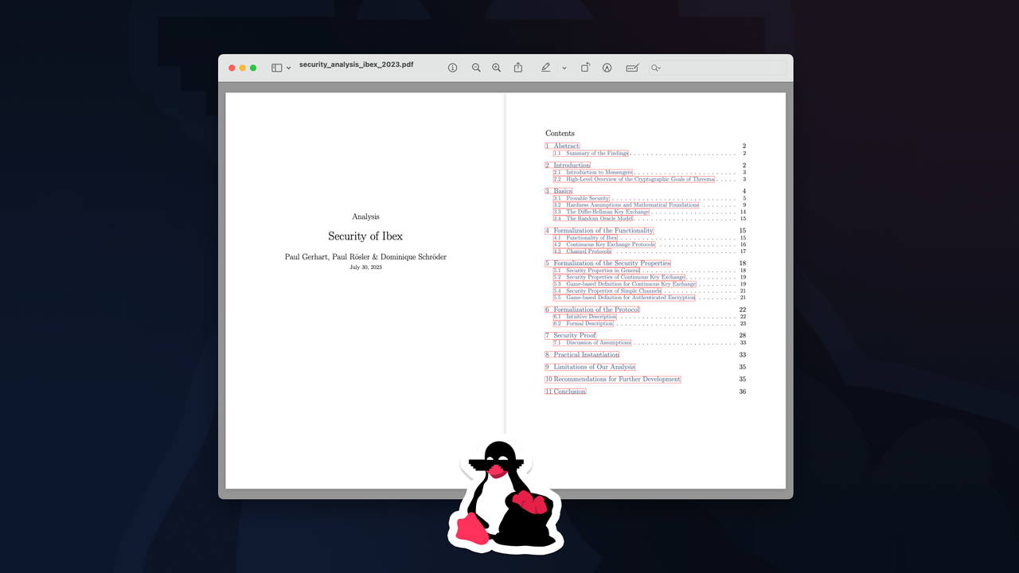Open 4.1 Functionality of Ibex

click(x=586, y=238)
